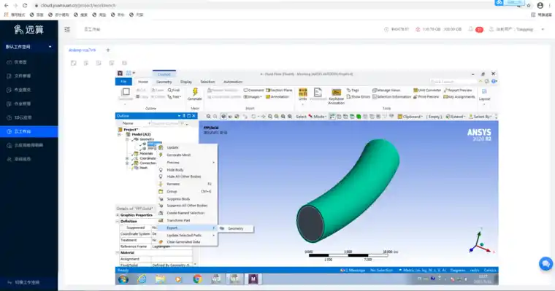Image resolution: width=555 pixels, height=291 pixels.
Task: Open Internet Explorer from taskbar
Action: pyautogui.click(x=142, y=279)
